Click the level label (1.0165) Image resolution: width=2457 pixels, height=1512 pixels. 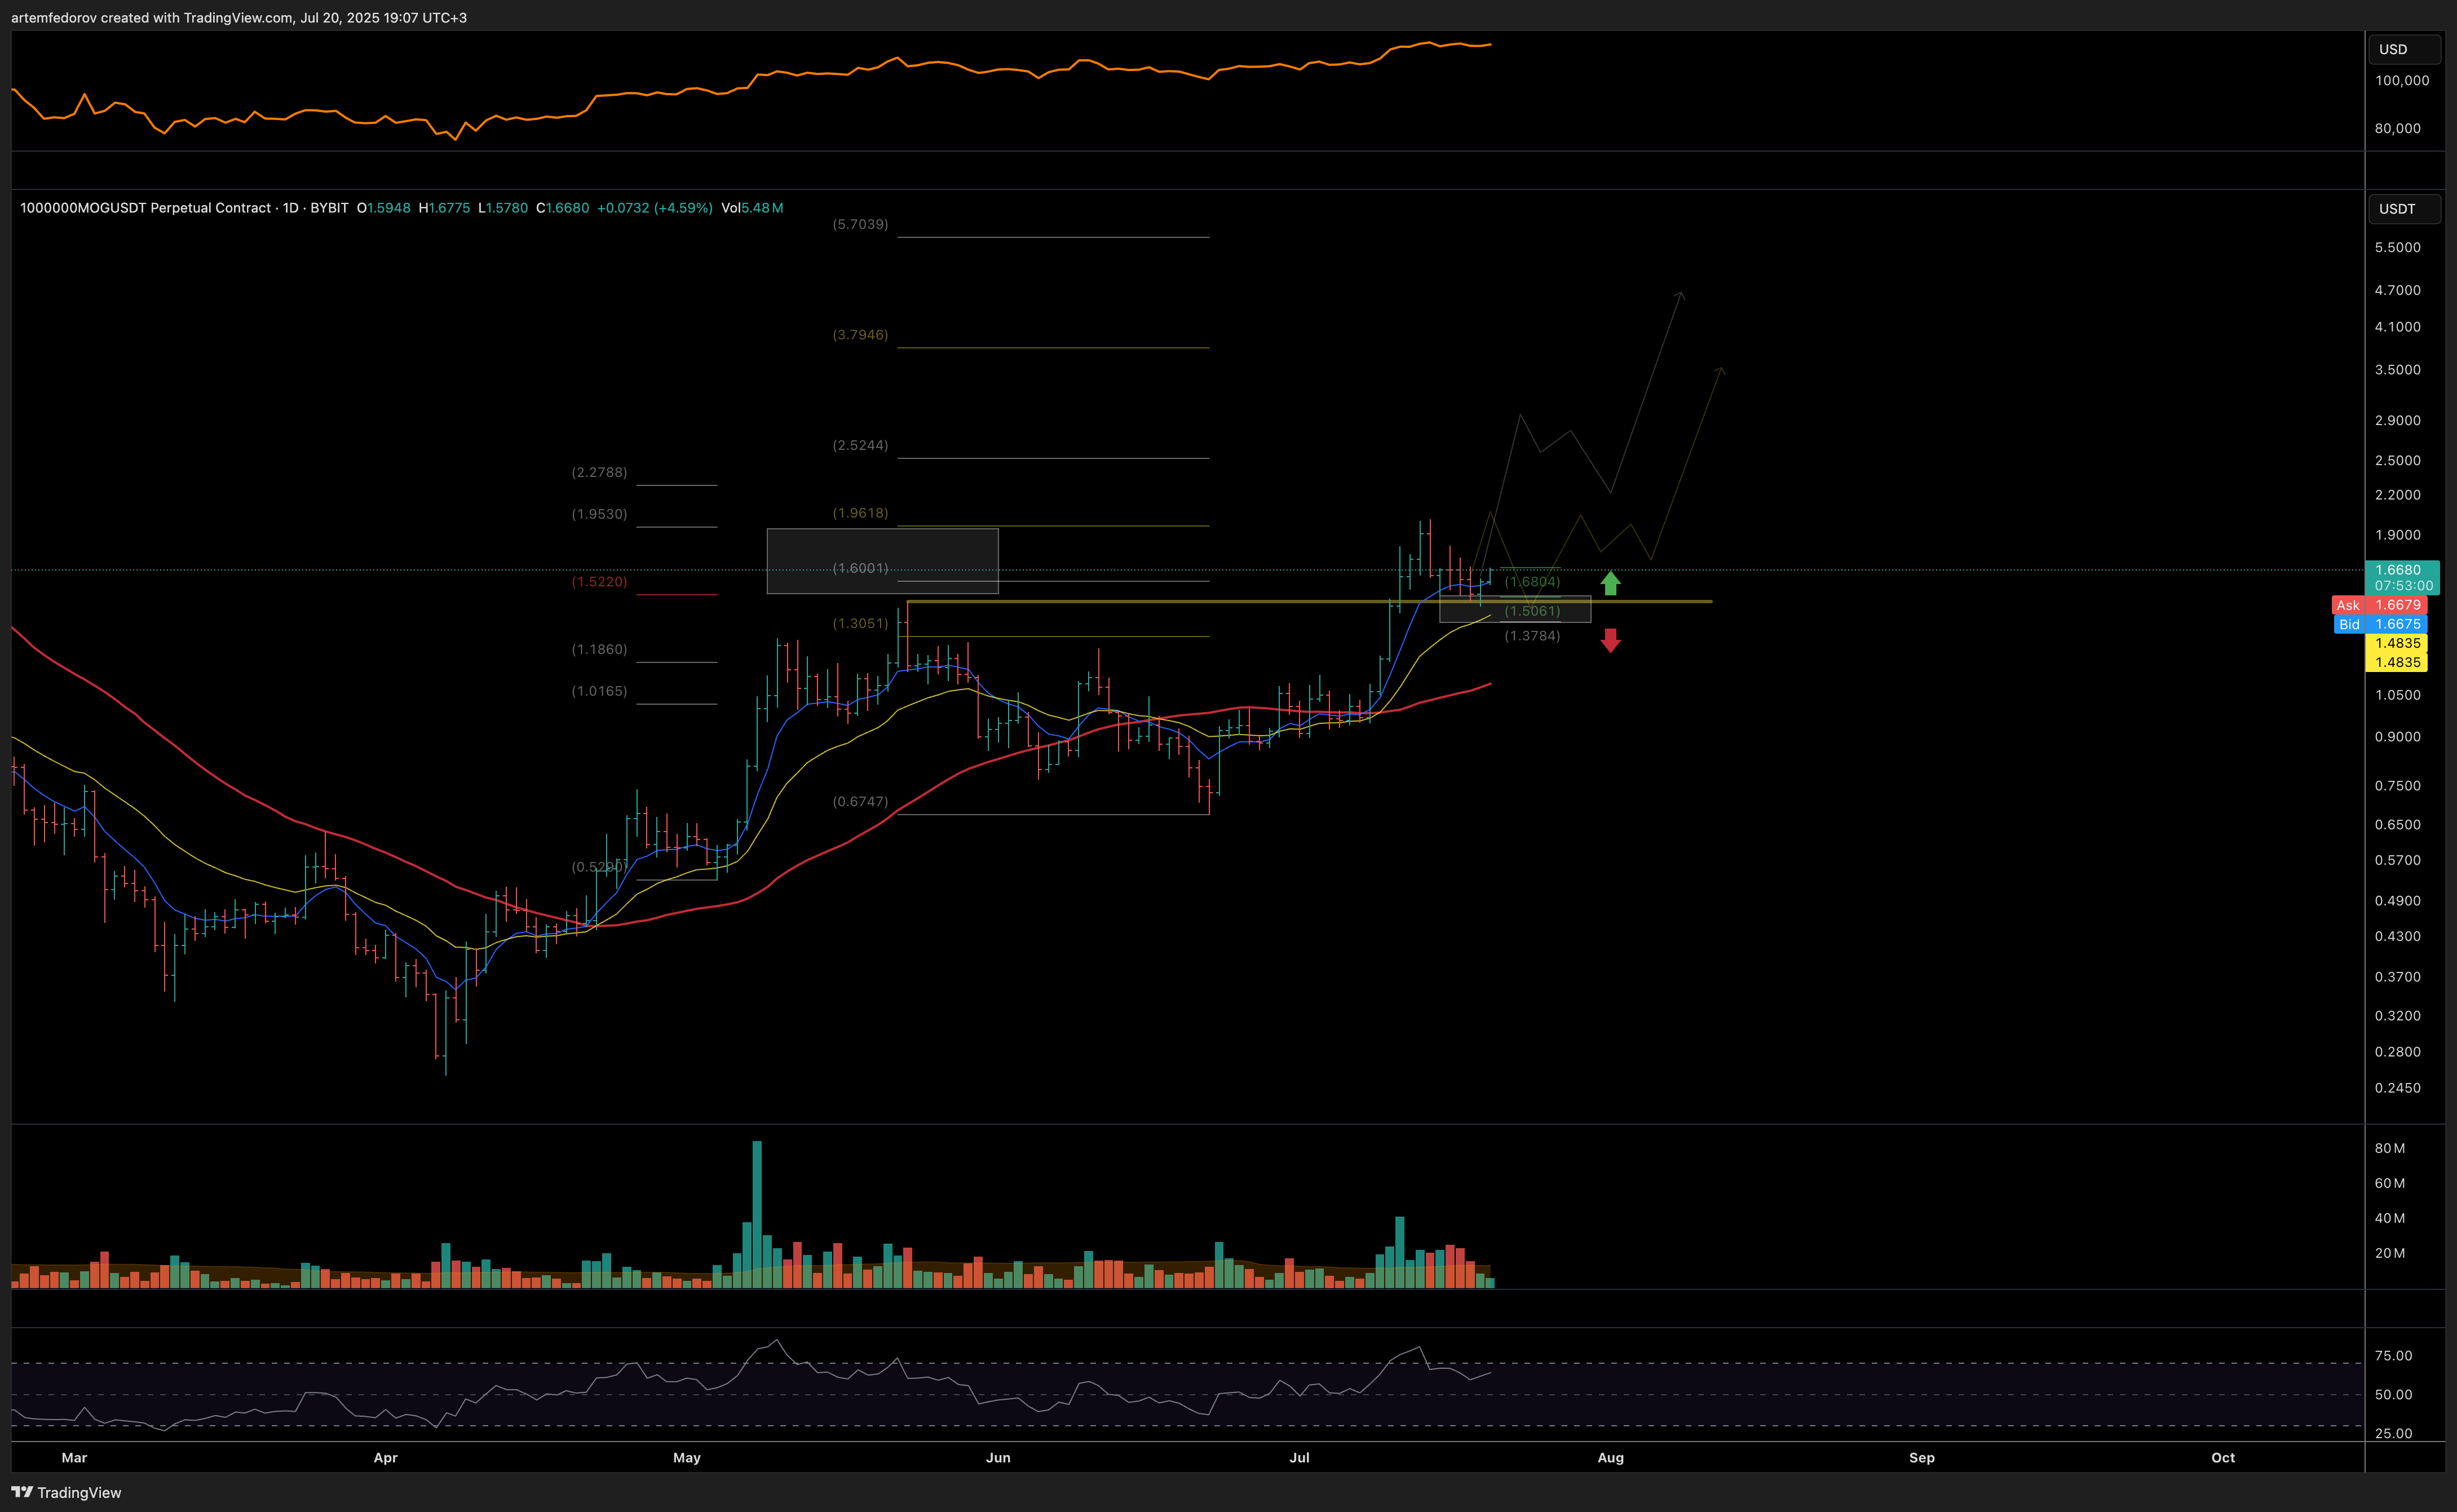click(599, 692)
